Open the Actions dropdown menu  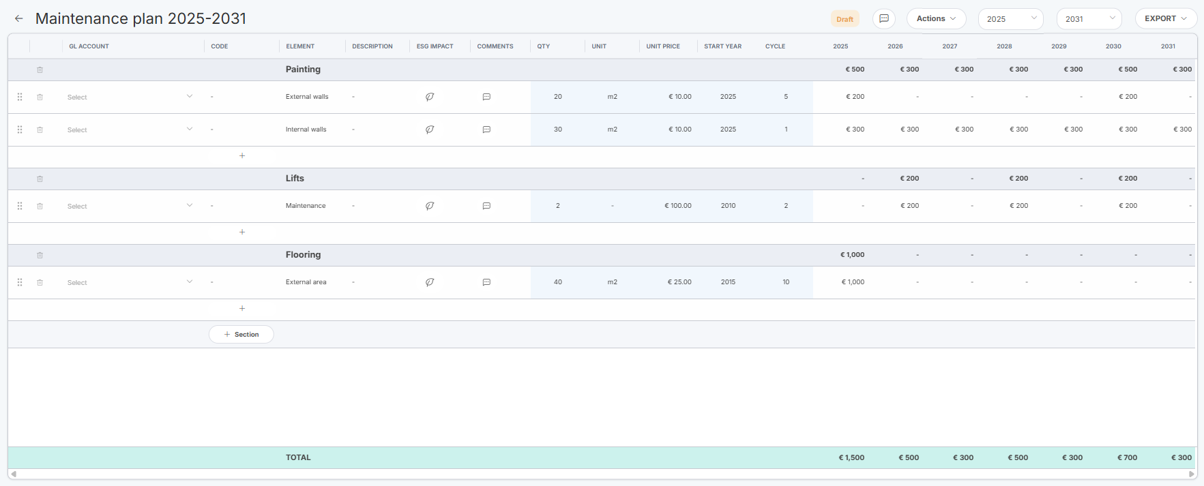point(936,18)
